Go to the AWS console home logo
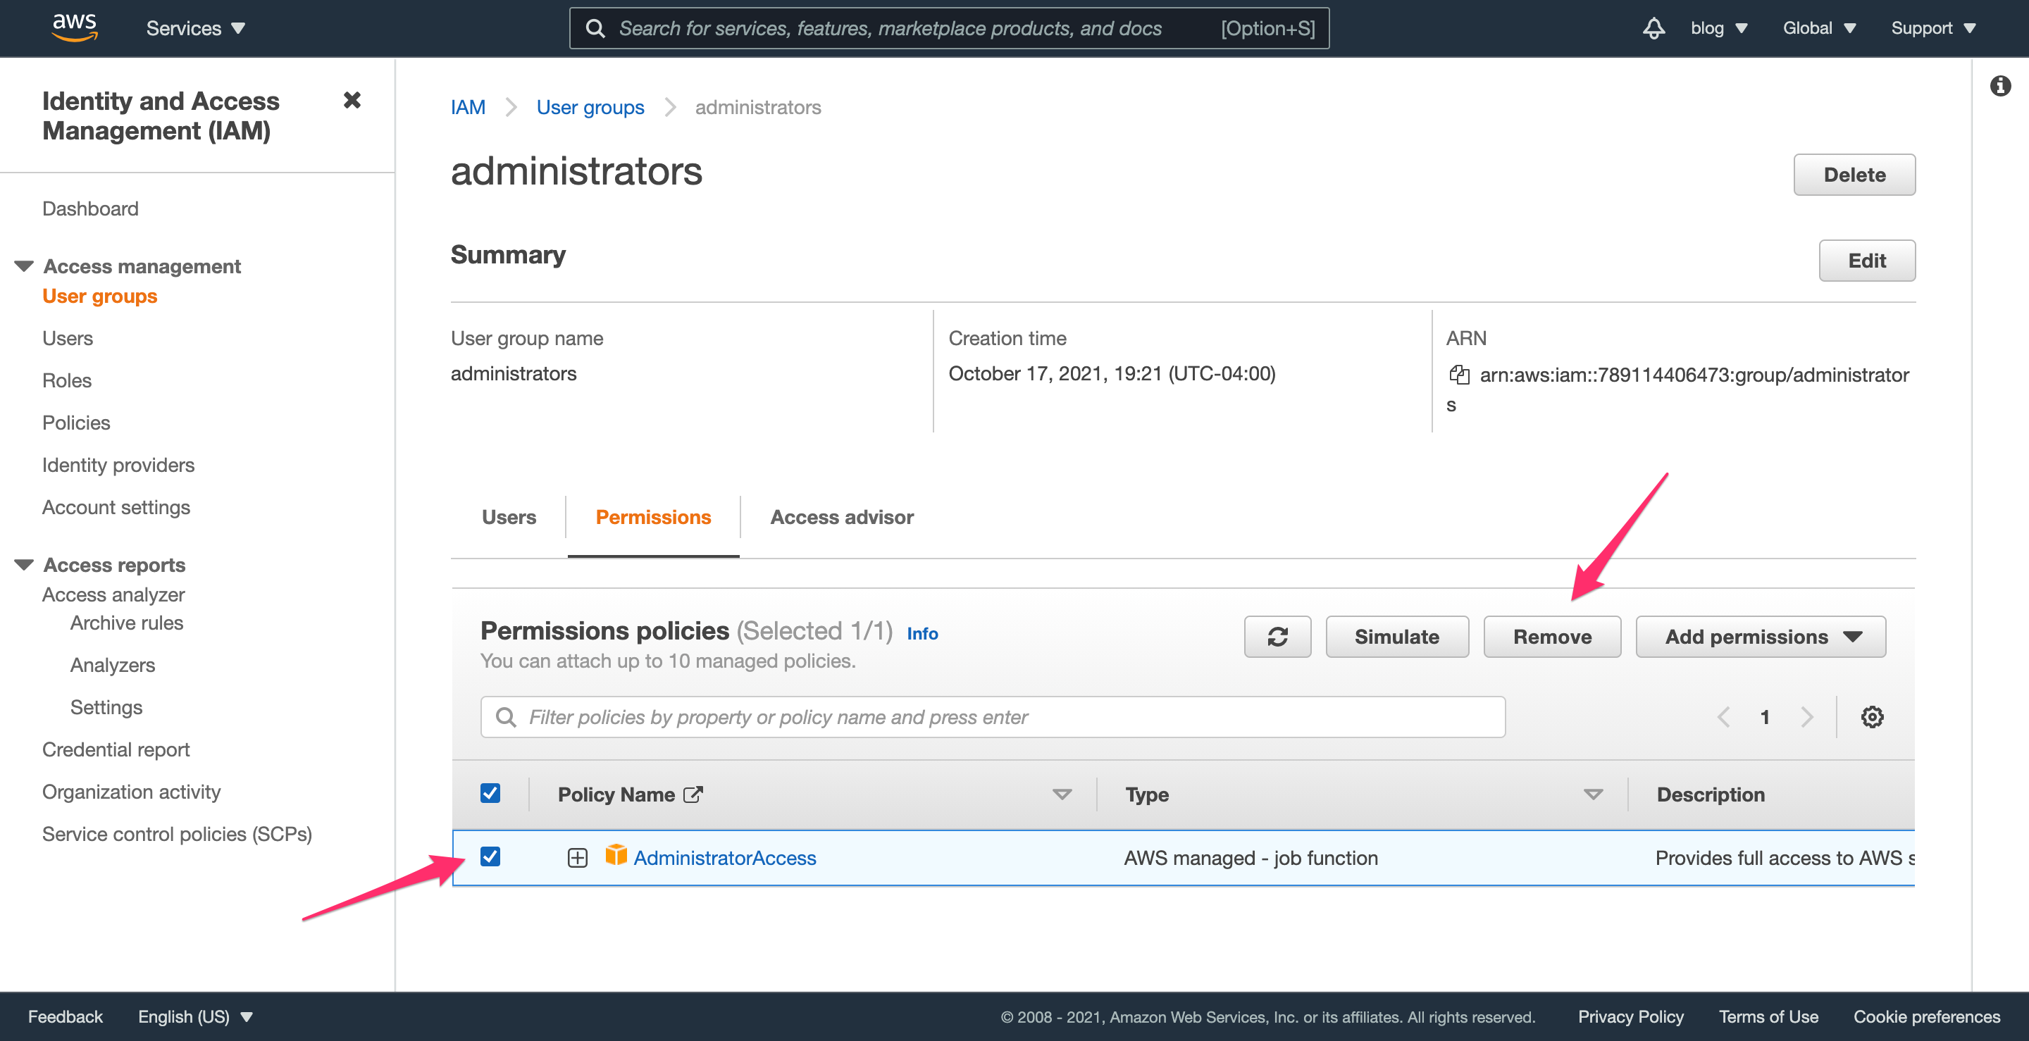 tap(75, 28)
